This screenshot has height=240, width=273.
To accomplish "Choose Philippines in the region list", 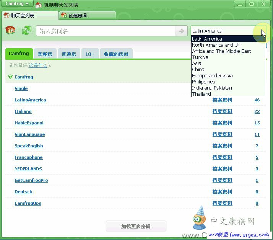I will (228, 82).
